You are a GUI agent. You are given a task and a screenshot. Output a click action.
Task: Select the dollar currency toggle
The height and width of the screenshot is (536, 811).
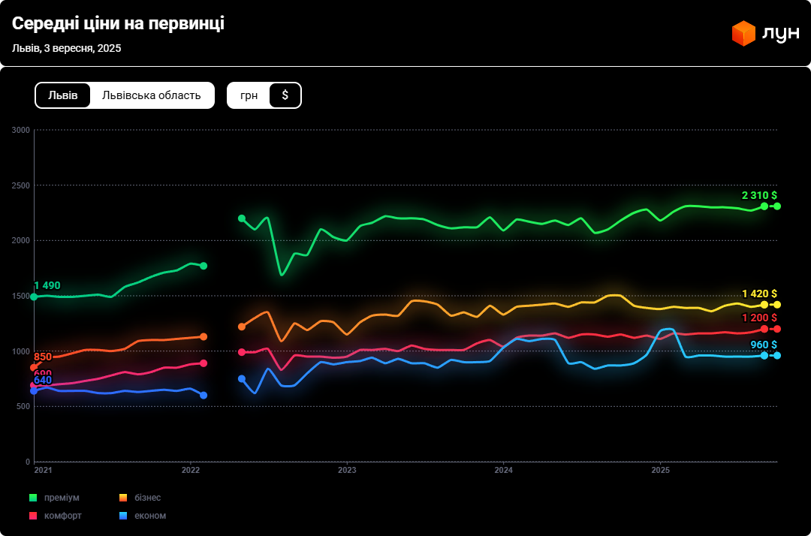click(285, 95)
